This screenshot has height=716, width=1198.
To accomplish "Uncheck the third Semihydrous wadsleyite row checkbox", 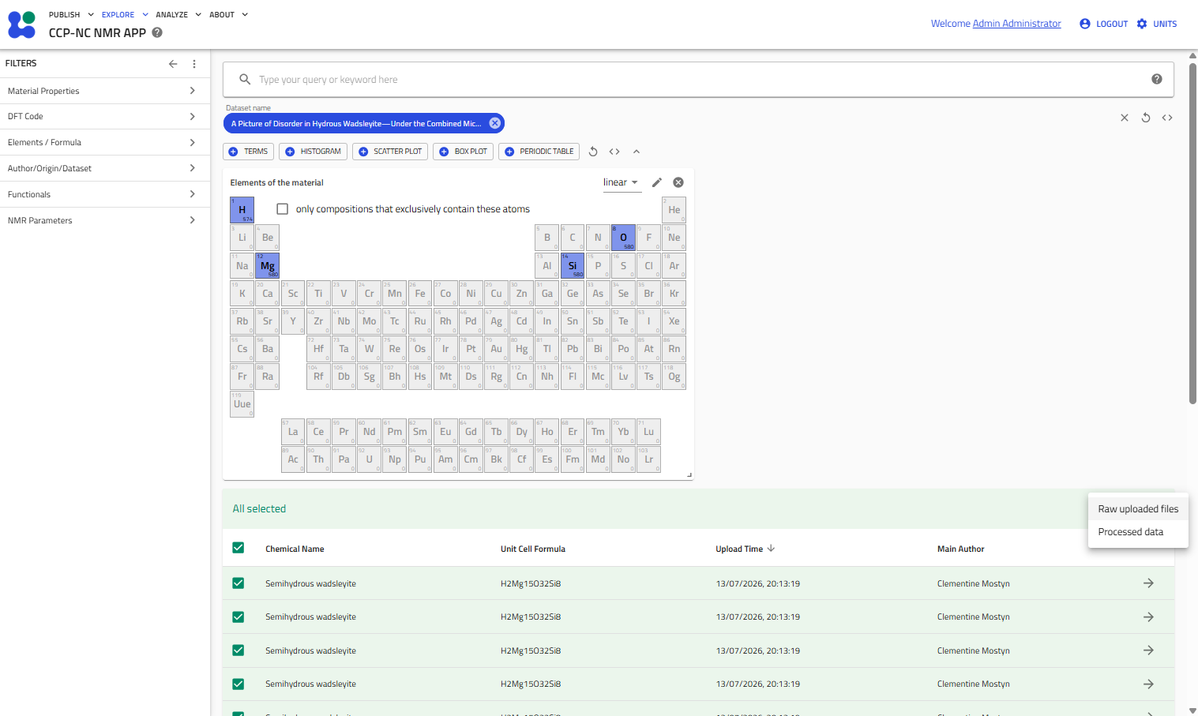I will (238, 650).
